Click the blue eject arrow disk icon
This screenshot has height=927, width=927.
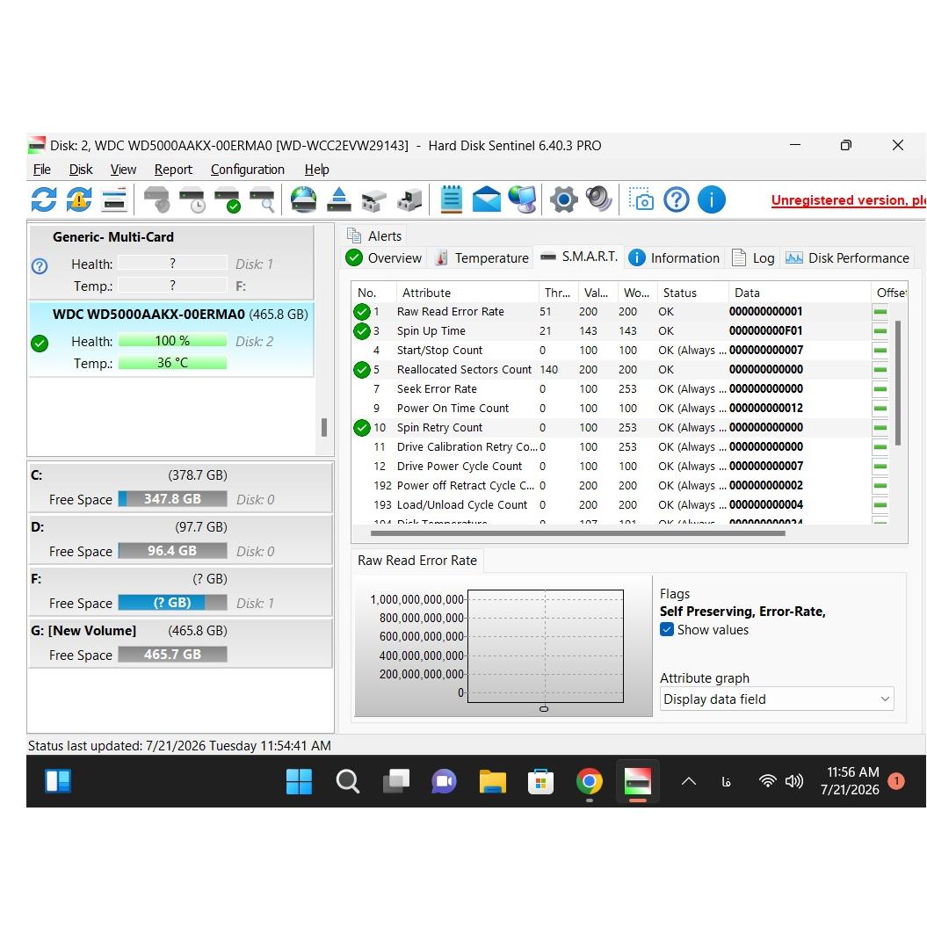pyautogui.click(x=339, y=199)
